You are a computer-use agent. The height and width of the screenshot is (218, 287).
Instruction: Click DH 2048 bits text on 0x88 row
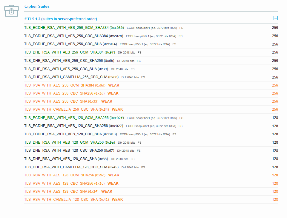point(130,77)
